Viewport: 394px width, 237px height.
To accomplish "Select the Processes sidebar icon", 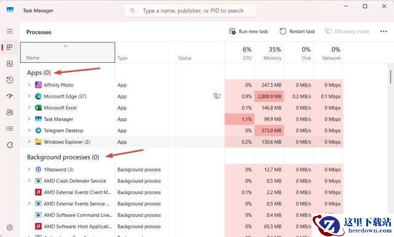I will (10, 47).
